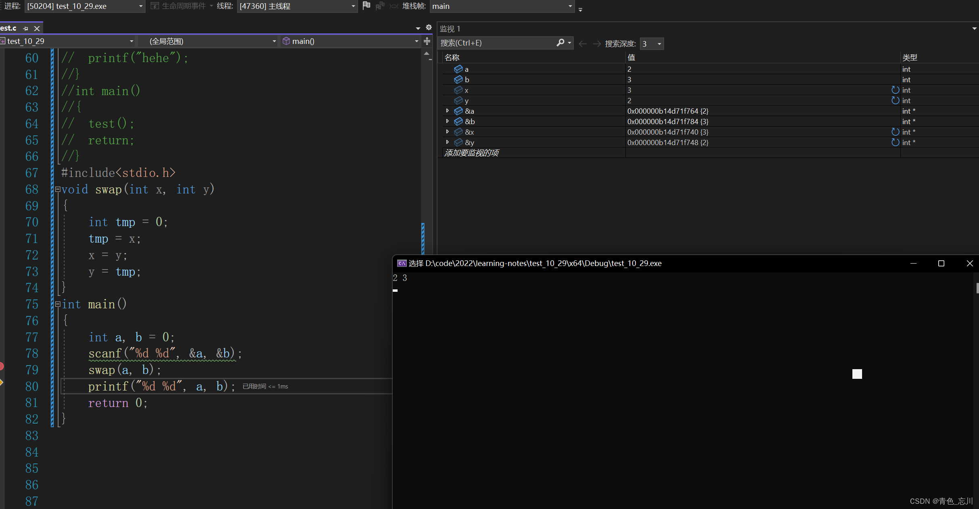The height and width of the screenshot is (509, 979).
Task: Click the refresh icon for &y
Action: tap(895, 142)
